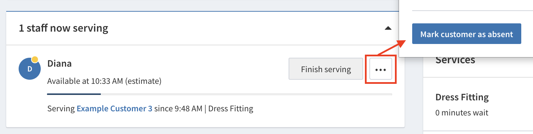Viewport: 533px width, 134px height.
Task: Click the Finish serving button
Action: point(326,69)
